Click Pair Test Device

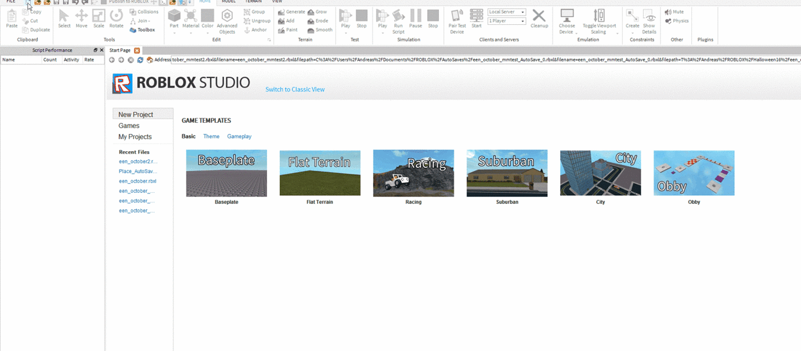tap(457, 21)
